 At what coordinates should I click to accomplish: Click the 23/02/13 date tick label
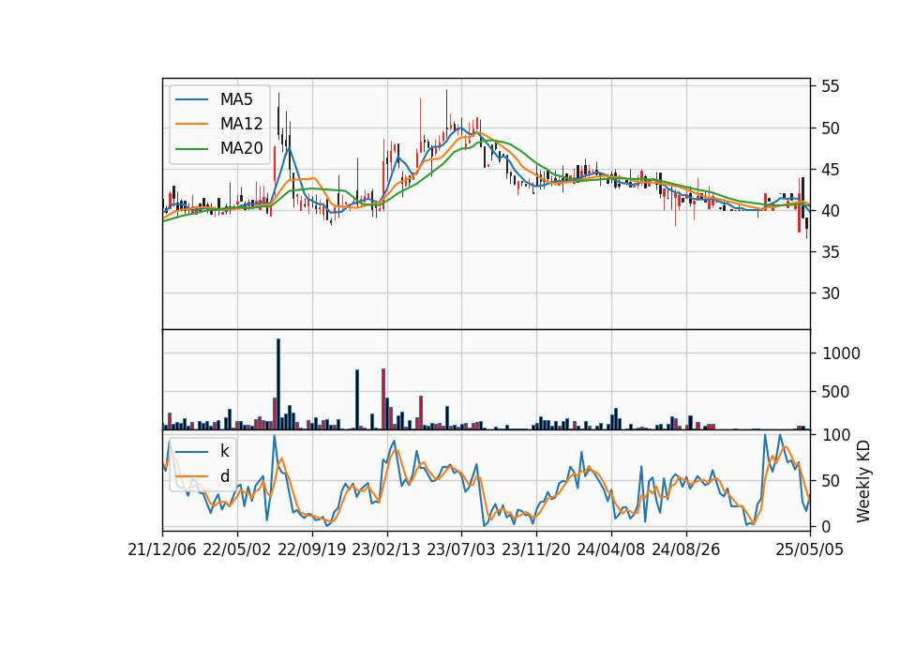pyautogui.click(x=385, y=549)
